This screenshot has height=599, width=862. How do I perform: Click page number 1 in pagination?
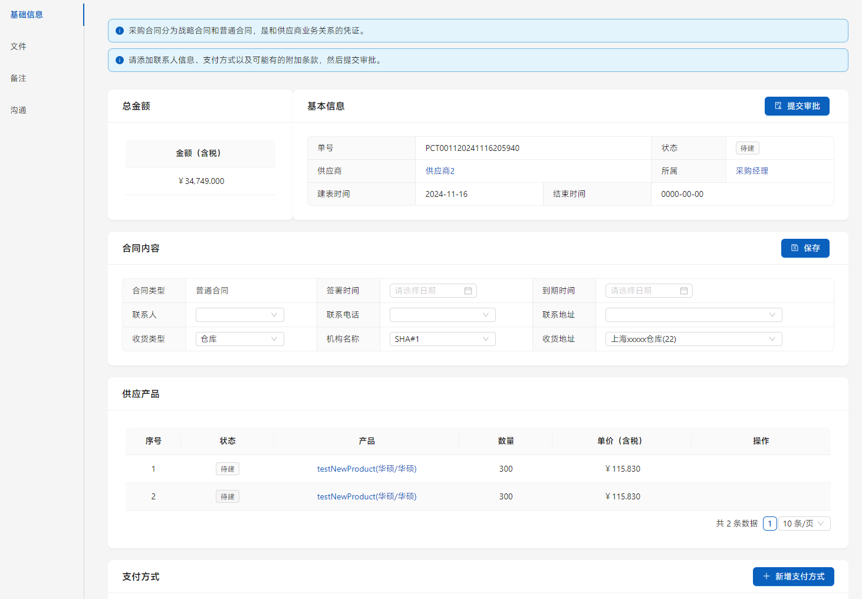point(769,524)
